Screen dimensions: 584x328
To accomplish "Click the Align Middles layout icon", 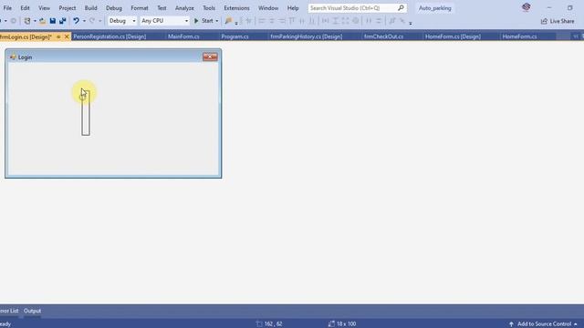I will (302, 21).
